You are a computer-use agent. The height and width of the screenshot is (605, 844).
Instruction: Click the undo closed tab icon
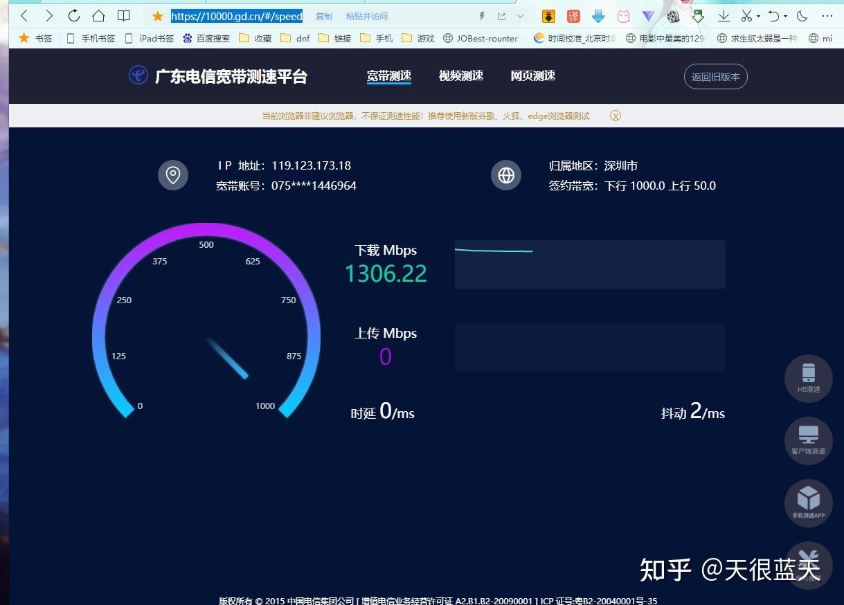[774, 16]
